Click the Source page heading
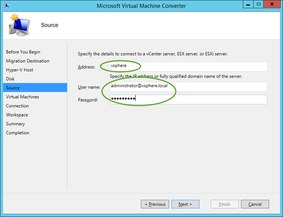283x217 pixels. pyautogui.click(x=49, y=25)
